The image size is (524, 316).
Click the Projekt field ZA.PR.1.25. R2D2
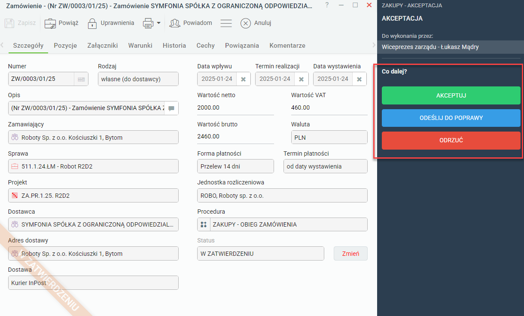coord(93,196)
